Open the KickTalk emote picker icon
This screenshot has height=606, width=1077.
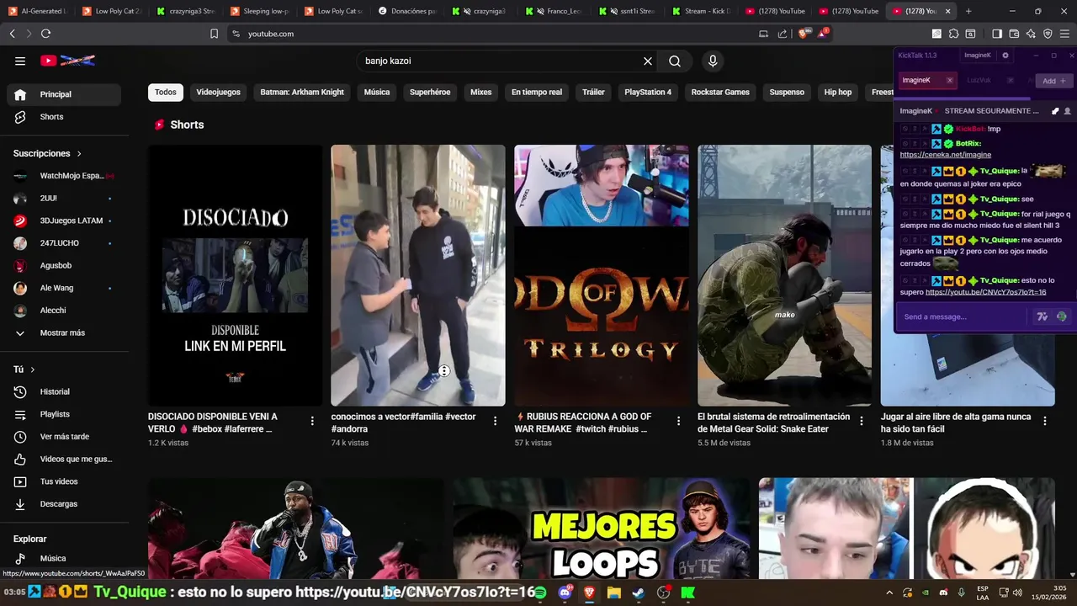[x=1062, y=316]
